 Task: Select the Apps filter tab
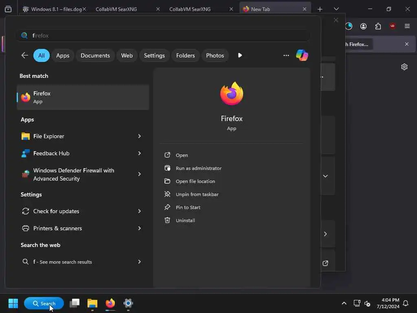point(63,55)
